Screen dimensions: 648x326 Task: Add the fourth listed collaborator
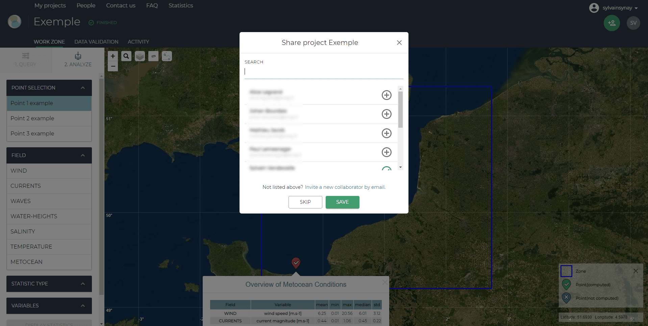click(387, 152)
